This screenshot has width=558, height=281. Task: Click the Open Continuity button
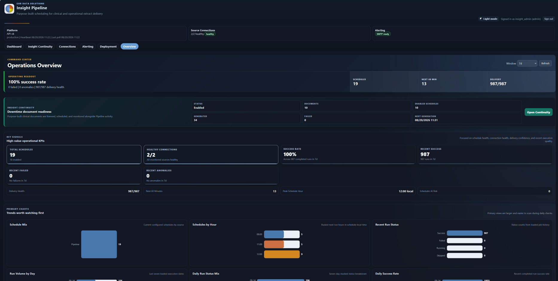click(x=538, y=112)
